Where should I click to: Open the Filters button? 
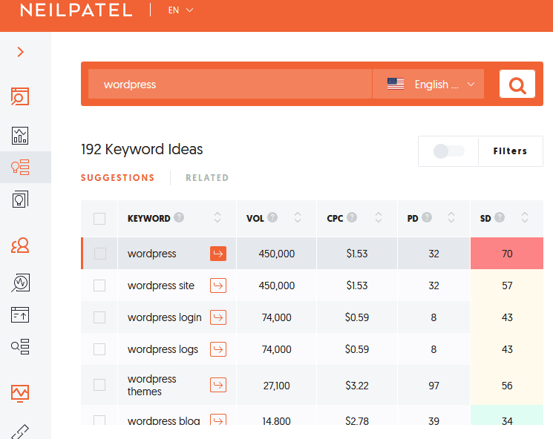pyautogui.click(x=511, y=151)
